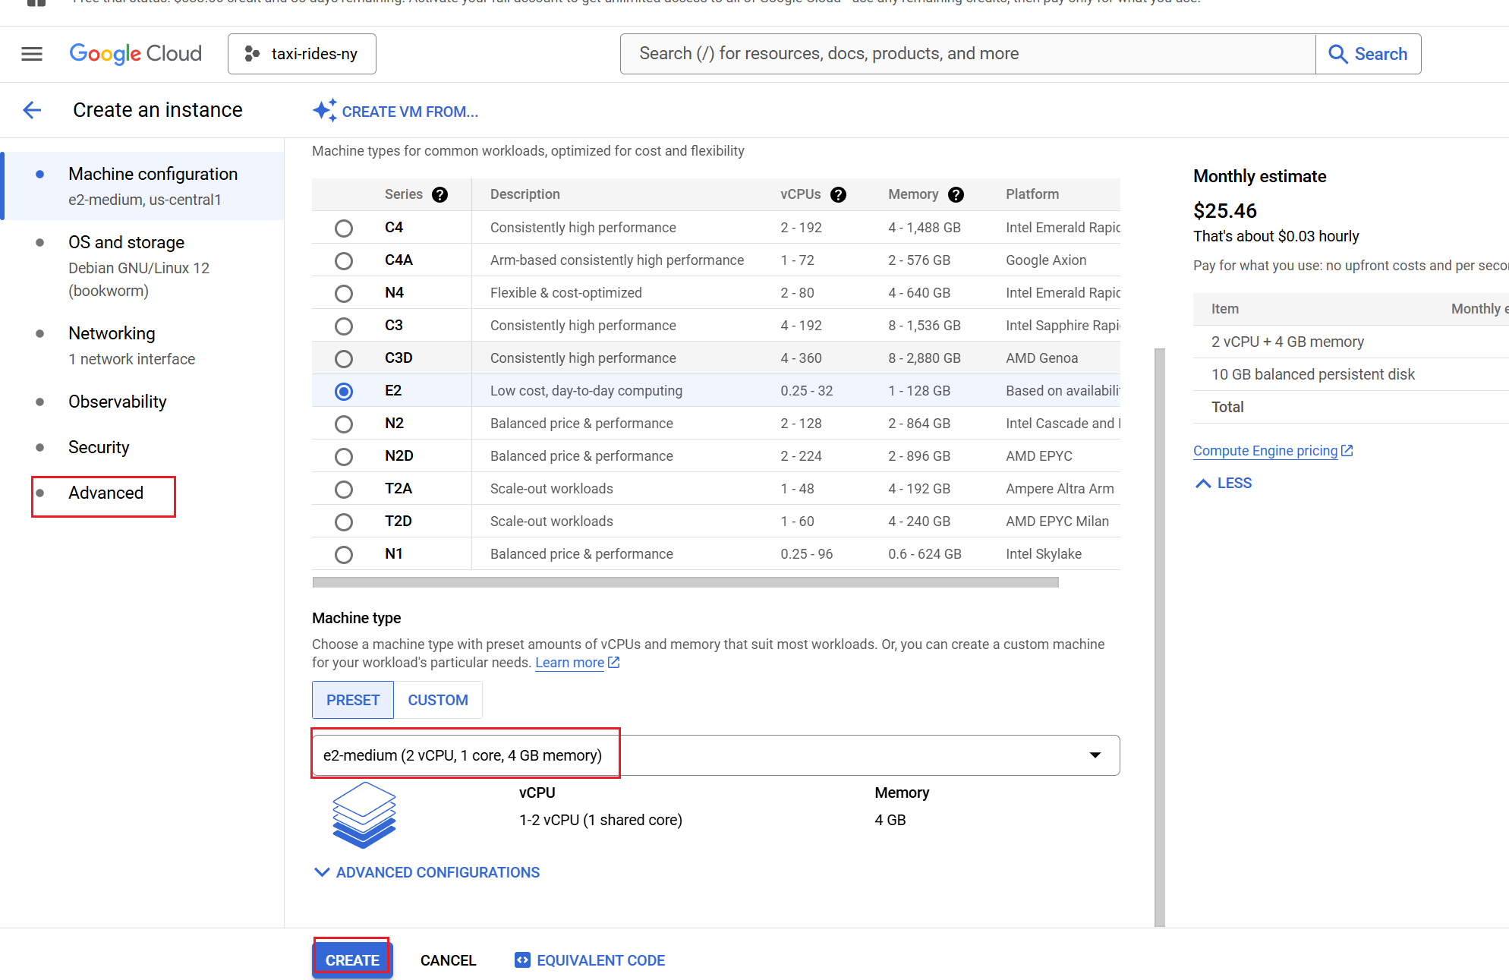Switch to the CUSTOM tab

tap(438, 700)
